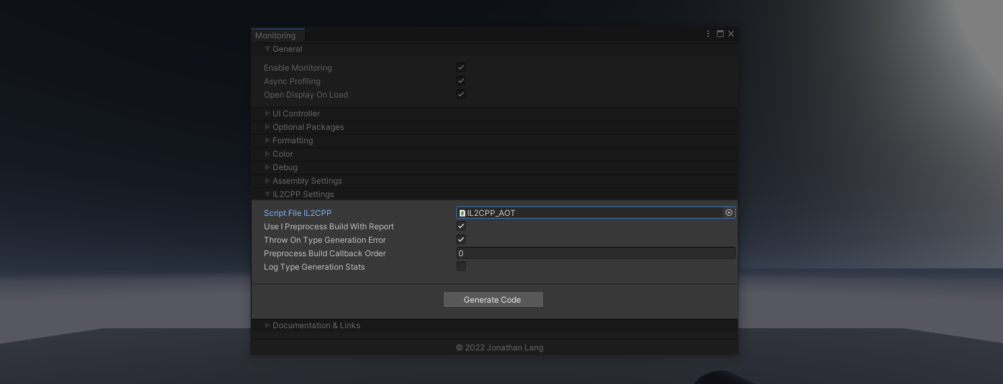This screenshot has width=1003, height=384.
Task: Select the Monitoring tab
Action: click(x=277, y=36)
